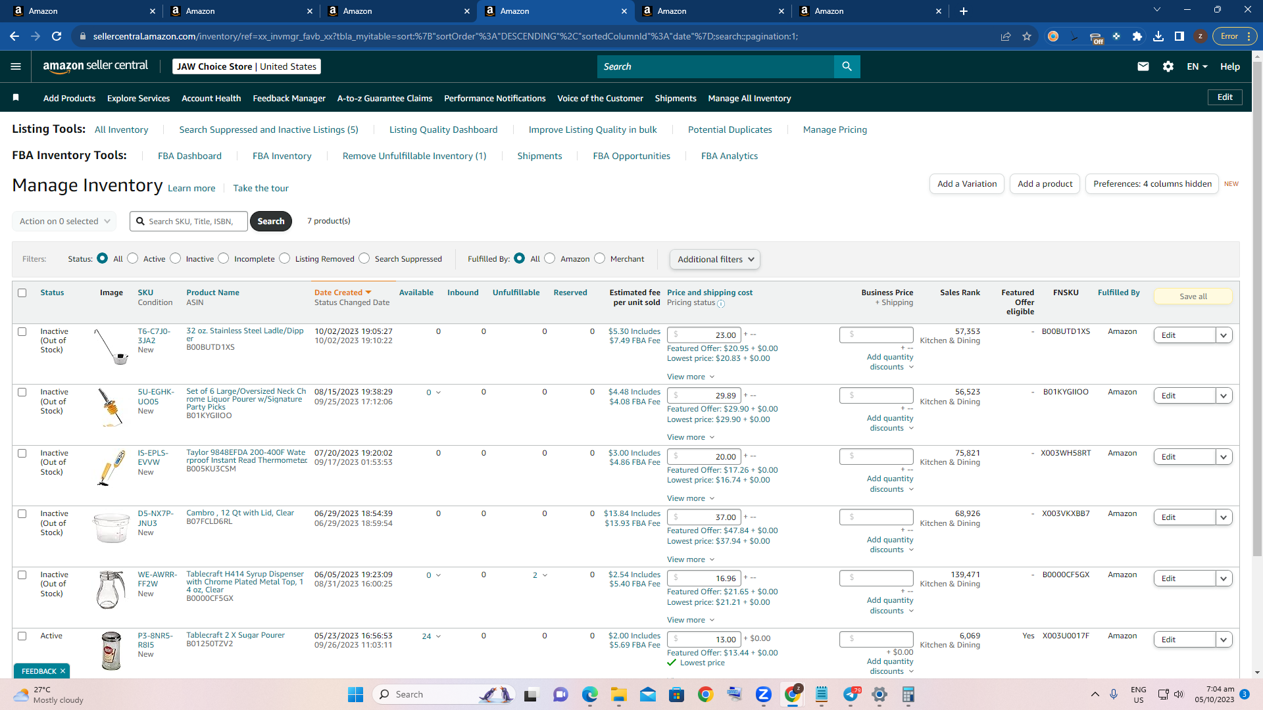Click the Business Price field for Sugar Pourer
This screenshot has height=710, width=1263.
point(876,639)
